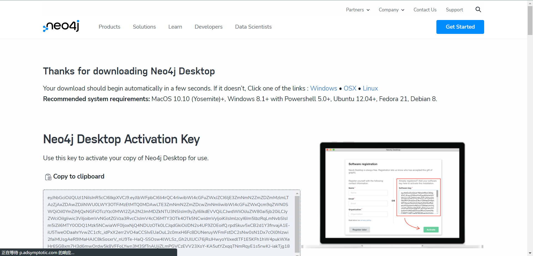Click Copy to clipboard text
The height and width of the screenshot is (256, 533).
coord(79,176)
